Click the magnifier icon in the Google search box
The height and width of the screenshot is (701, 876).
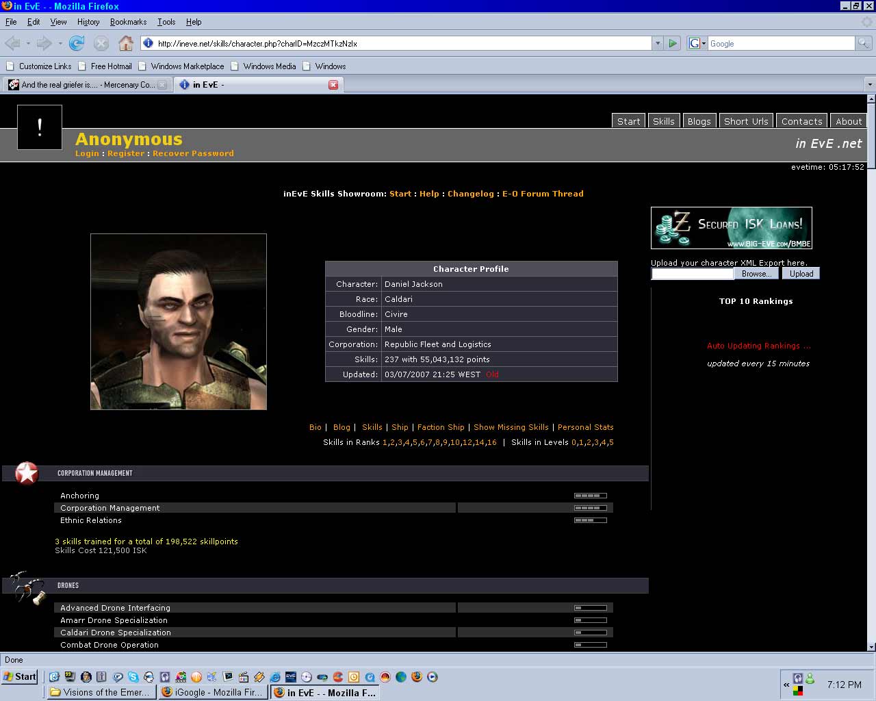(864, 43)
